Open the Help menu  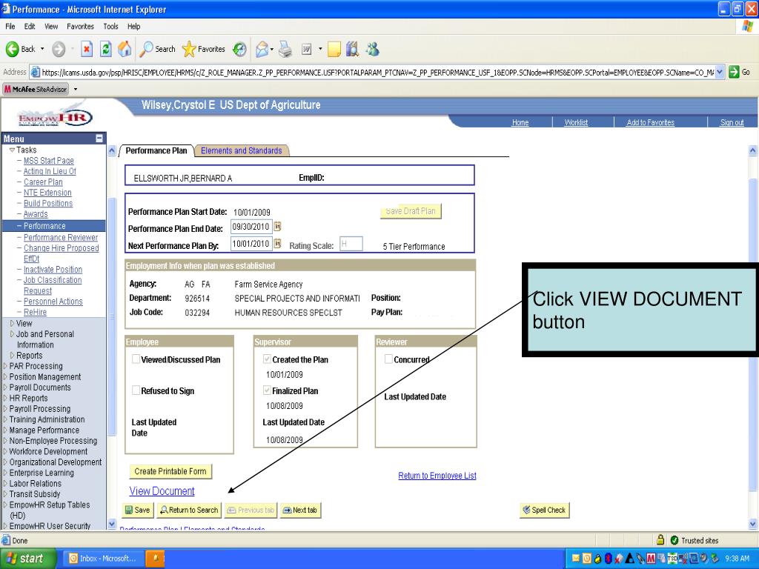pos(133,27)
